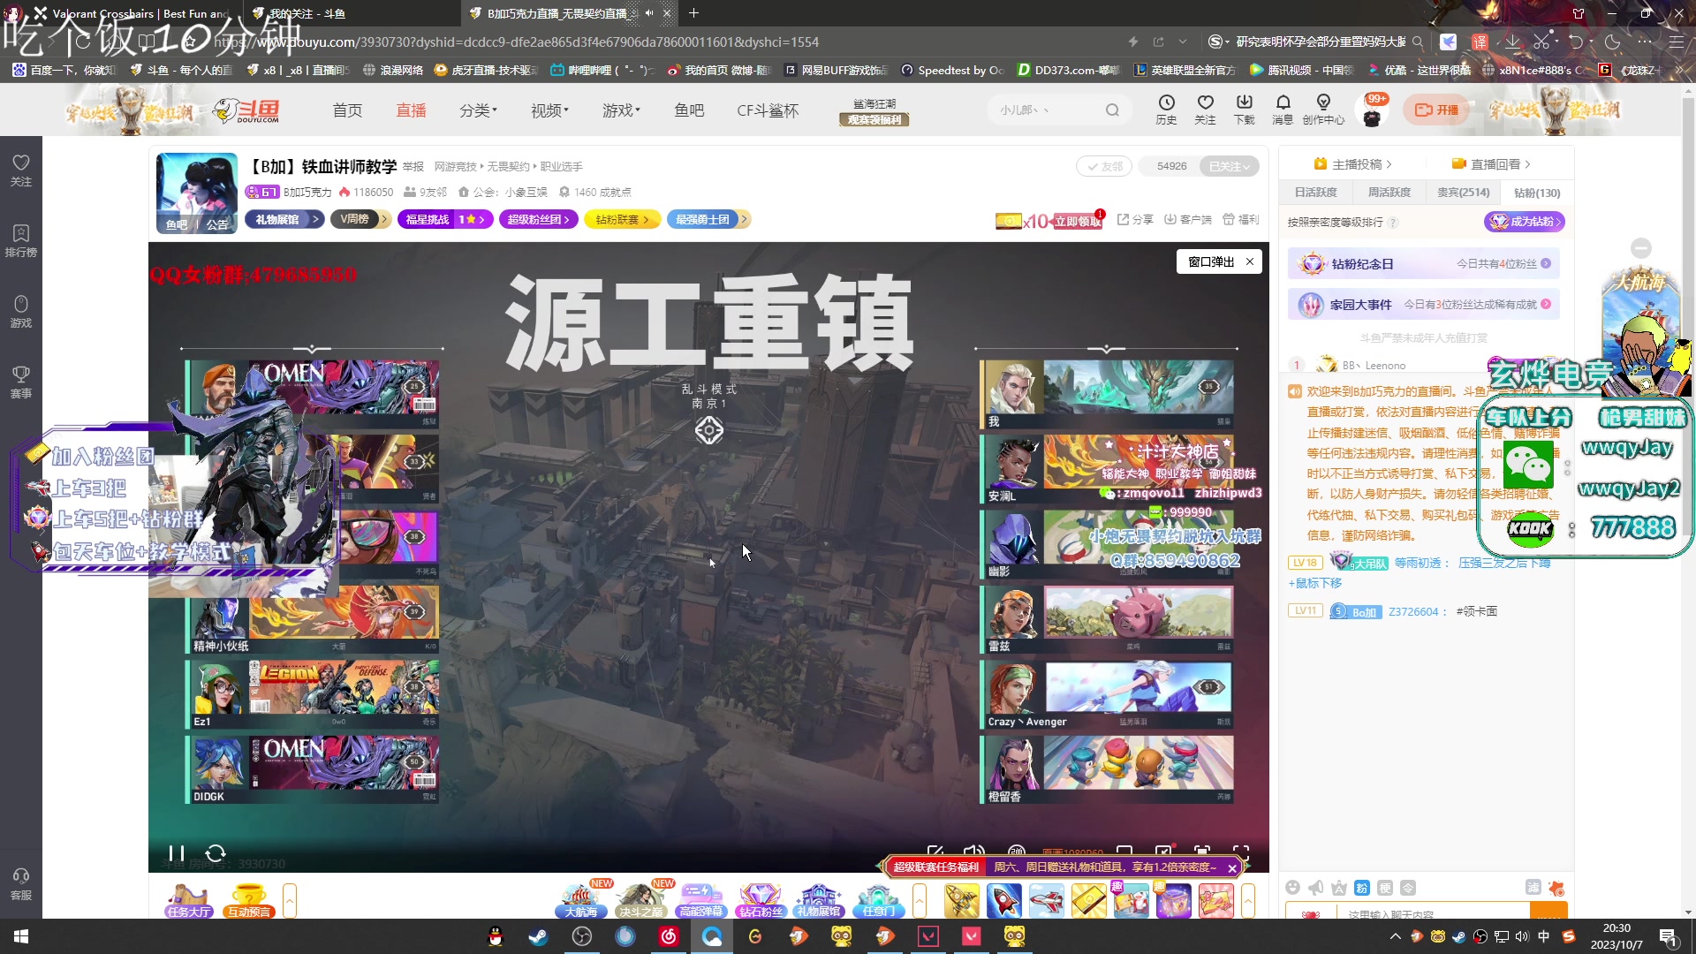The height and width of the screenshot is (954, 1696).
Task: Open 钻粉纪念日 banner
Action: (1423, 263)
